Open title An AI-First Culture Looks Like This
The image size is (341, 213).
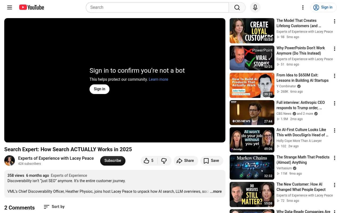[302, 132]
